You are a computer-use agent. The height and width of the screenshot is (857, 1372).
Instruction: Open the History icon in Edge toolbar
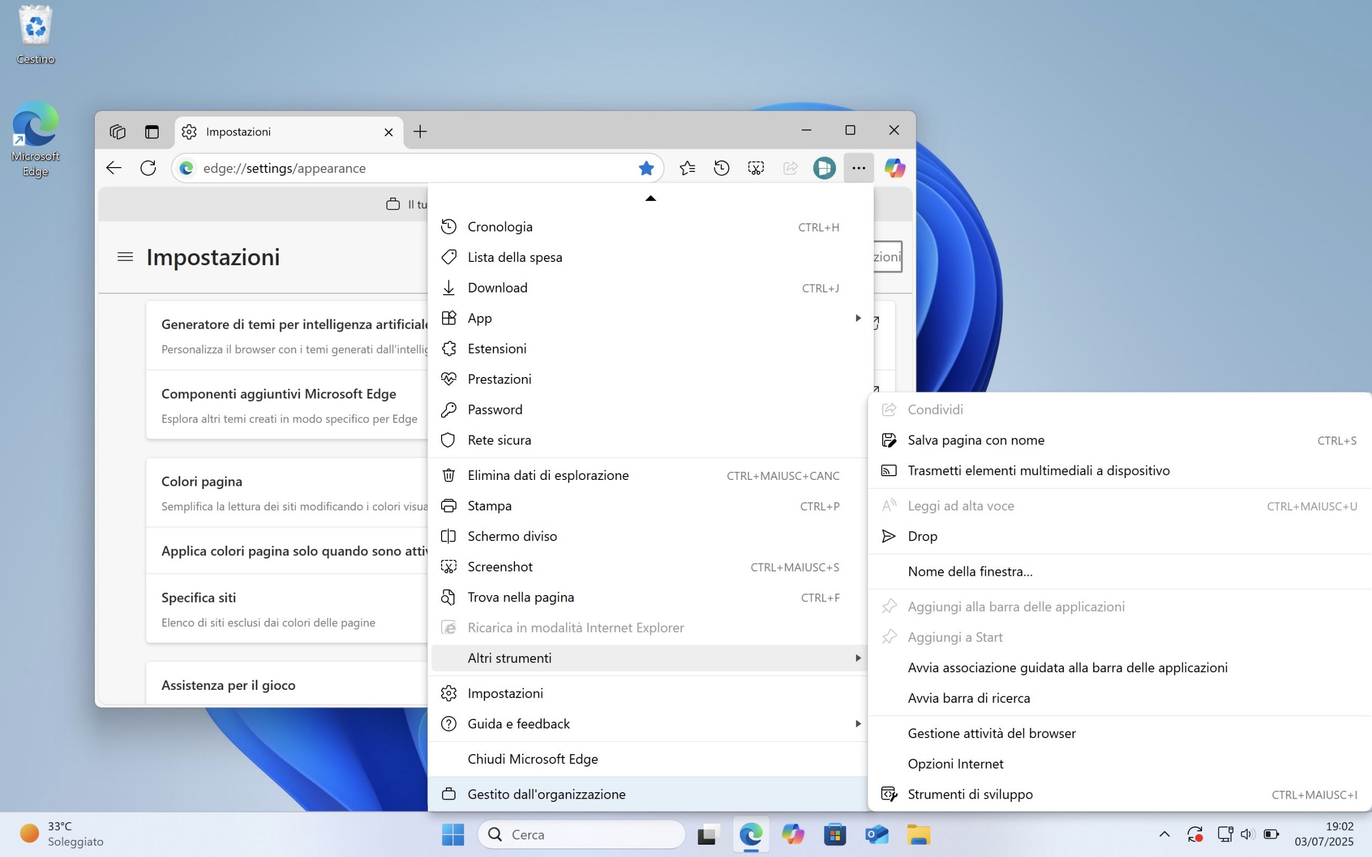pos(721,168)
